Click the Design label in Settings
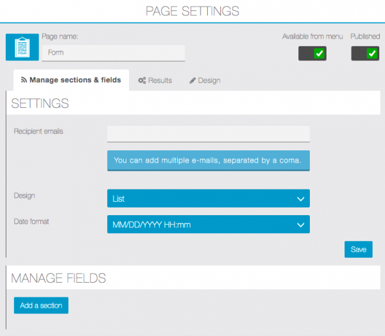The image size is (385, 336). point(24,195)
